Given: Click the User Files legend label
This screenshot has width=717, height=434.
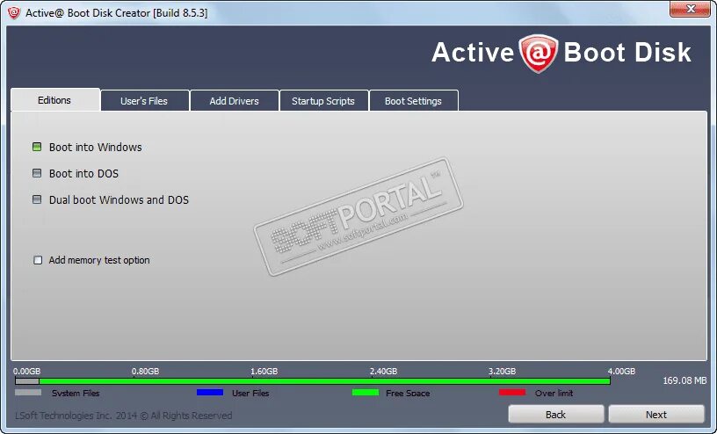Looking at the screenshot, I should [250, 393].
